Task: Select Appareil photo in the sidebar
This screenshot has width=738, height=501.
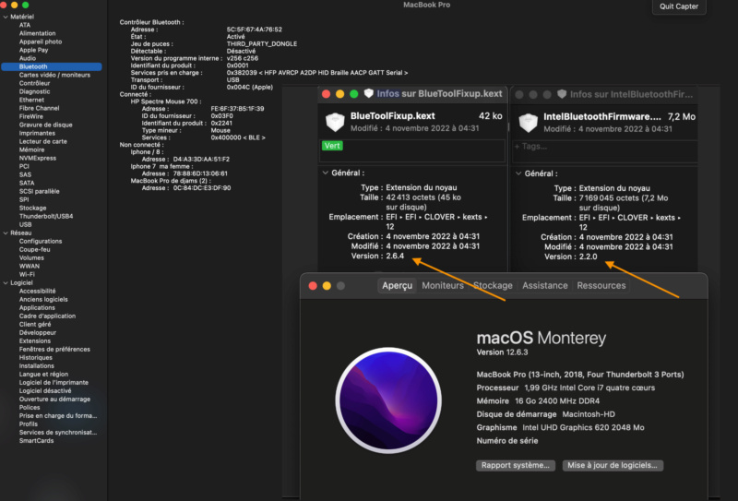Action: click(41, 42)
